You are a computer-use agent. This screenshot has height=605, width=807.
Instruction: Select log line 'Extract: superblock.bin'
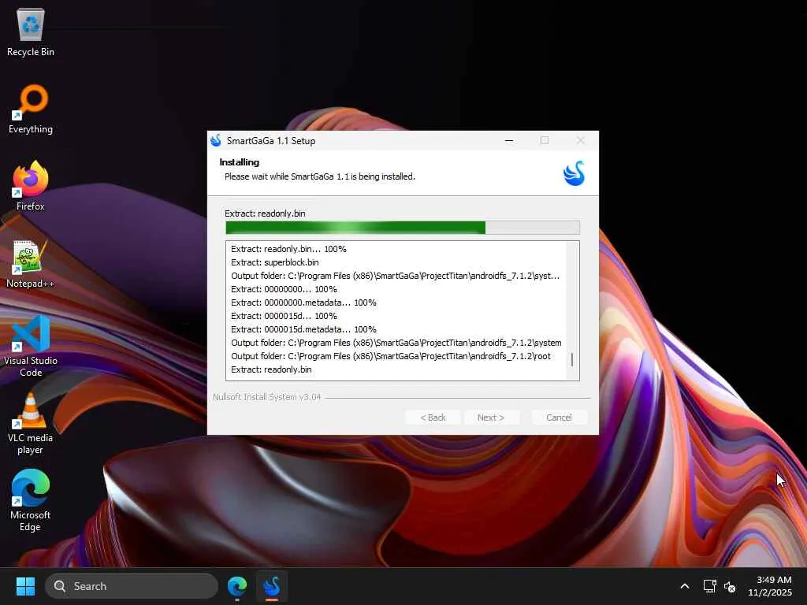[x=275, y=262]
